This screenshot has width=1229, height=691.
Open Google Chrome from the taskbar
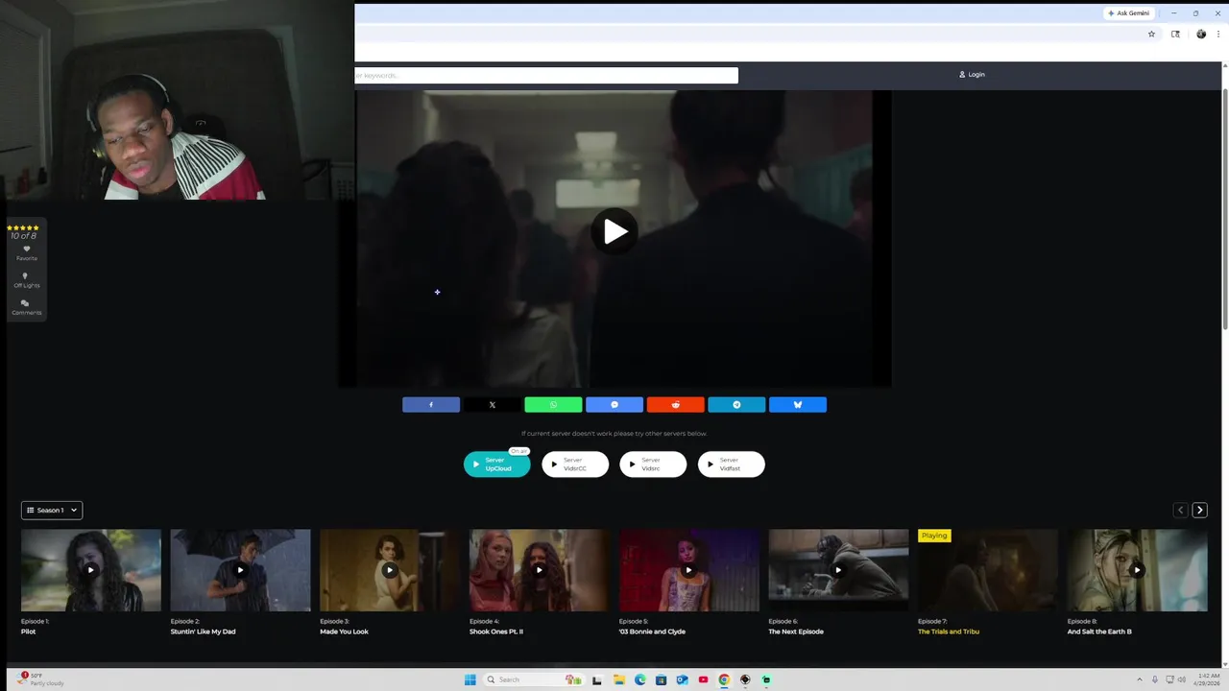click(724, 679)
